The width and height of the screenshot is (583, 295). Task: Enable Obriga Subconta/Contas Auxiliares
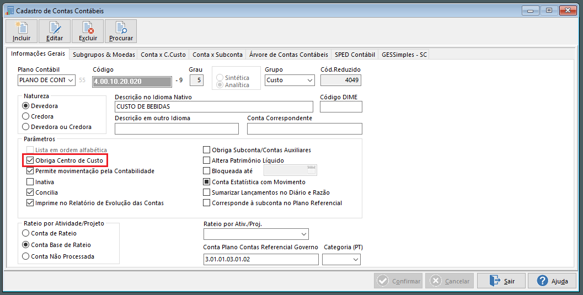tap(206, 150)
